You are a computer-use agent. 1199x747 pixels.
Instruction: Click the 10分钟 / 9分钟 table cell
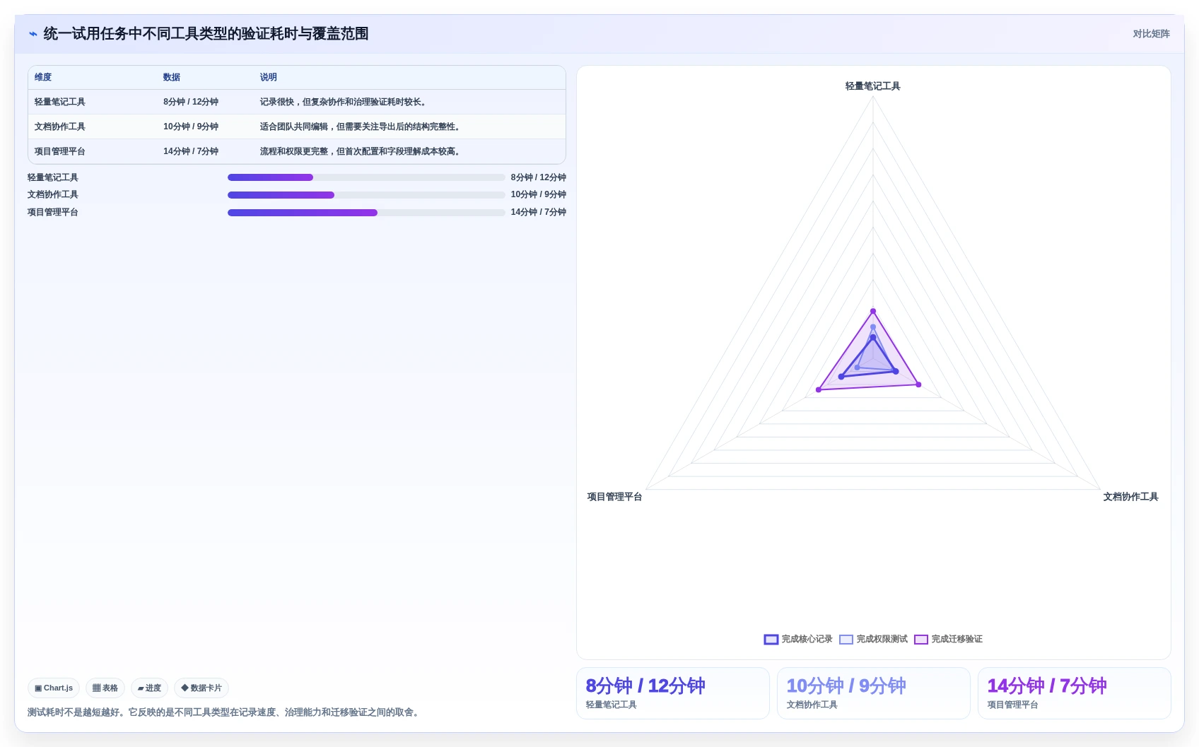191,127
